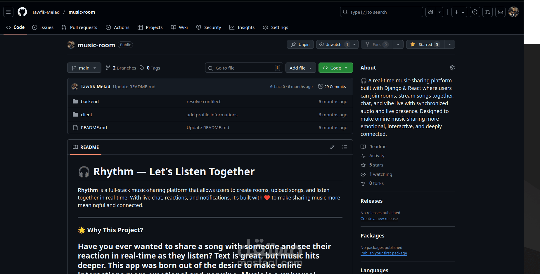The image size is (540, 274).
Task: Go to GitHub homepage via Octocat logo
Action: tap(22, 12)
